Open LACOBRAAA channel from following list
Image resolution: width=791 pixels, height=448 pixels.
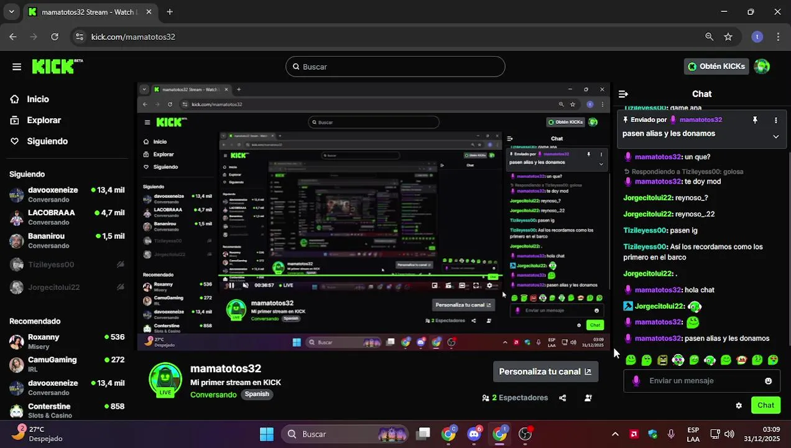pyautogui.click(x=67, y=217)
